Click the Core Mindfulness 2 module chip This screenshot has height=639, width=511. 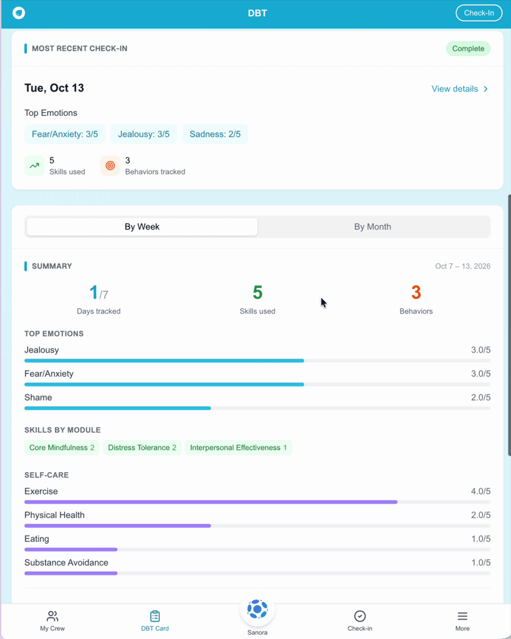(62, 448)
